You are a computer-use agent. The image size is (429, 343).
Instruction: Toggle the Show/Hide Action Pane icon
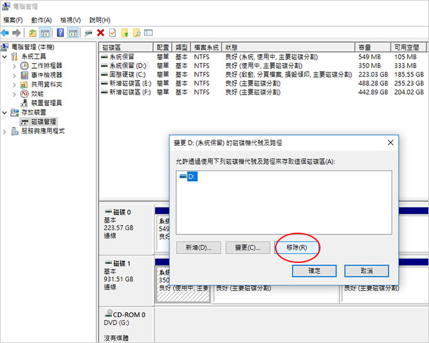tap(73, 33)
